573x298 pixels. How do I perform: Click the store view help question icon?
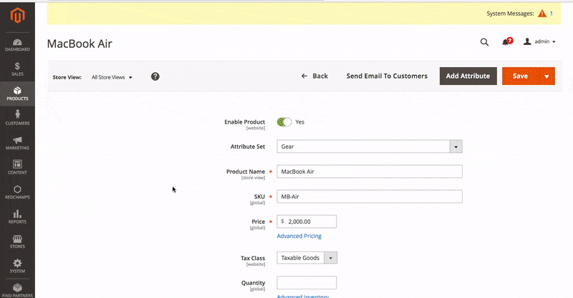tap(155, 76)
